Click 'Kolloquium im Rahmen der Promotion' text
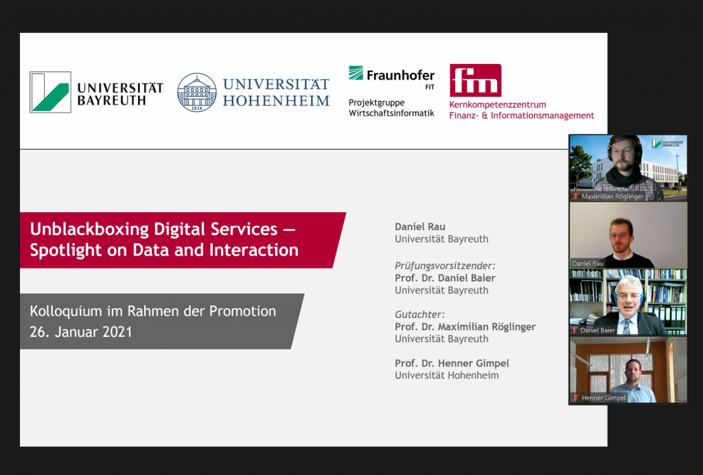 pyautogui.click(x=153, y=311)
